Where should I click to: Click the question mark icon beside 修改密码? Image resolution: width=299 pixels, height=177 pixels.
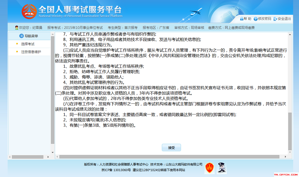coord(255,19)
